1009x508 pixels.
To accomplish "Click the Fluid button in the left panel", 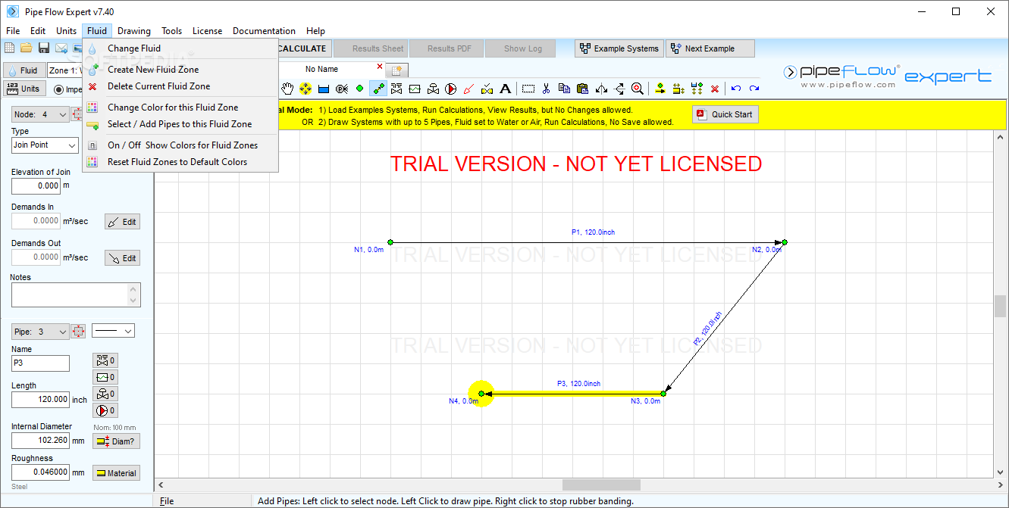I will coord(23,70).
